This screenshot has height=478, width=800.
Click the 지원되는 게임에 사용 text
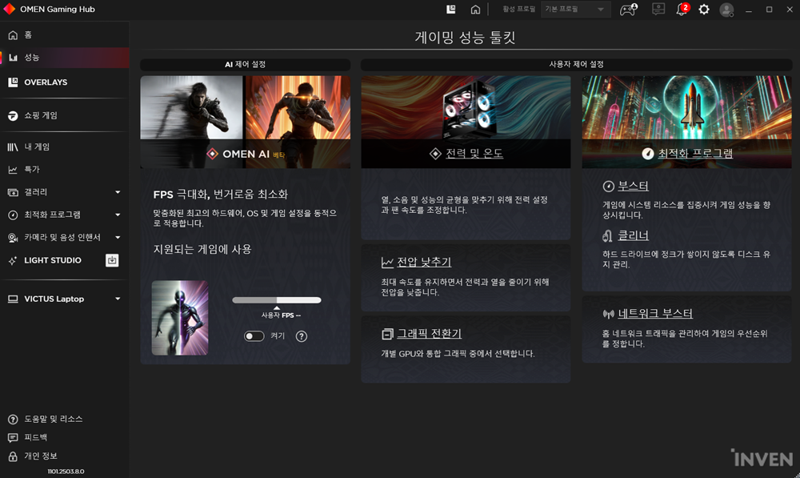click(x=202, y=249)
